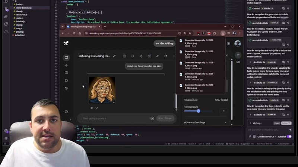
Task: Reload the browser page
Action: (x=74, y=33)
